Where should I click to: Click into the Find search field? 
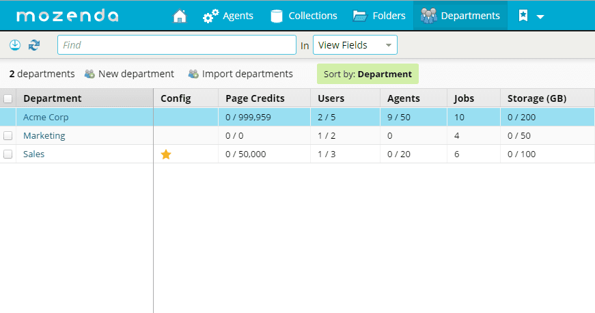point(177,45)
